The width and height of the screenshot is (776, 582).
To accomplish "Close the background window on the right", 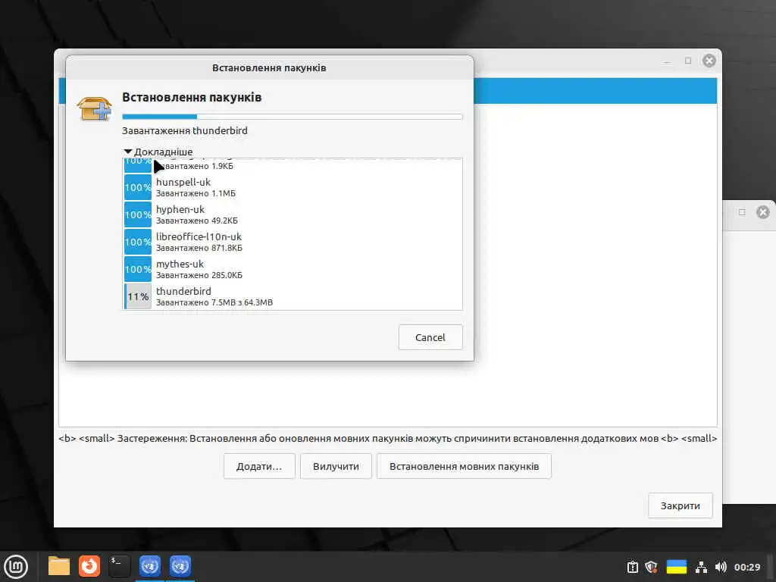I will click(763, 212).
